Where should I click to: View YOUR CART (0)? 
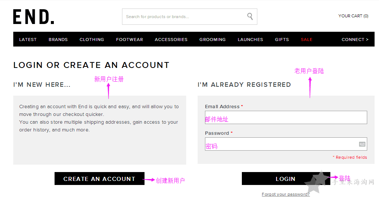(353, 16)
